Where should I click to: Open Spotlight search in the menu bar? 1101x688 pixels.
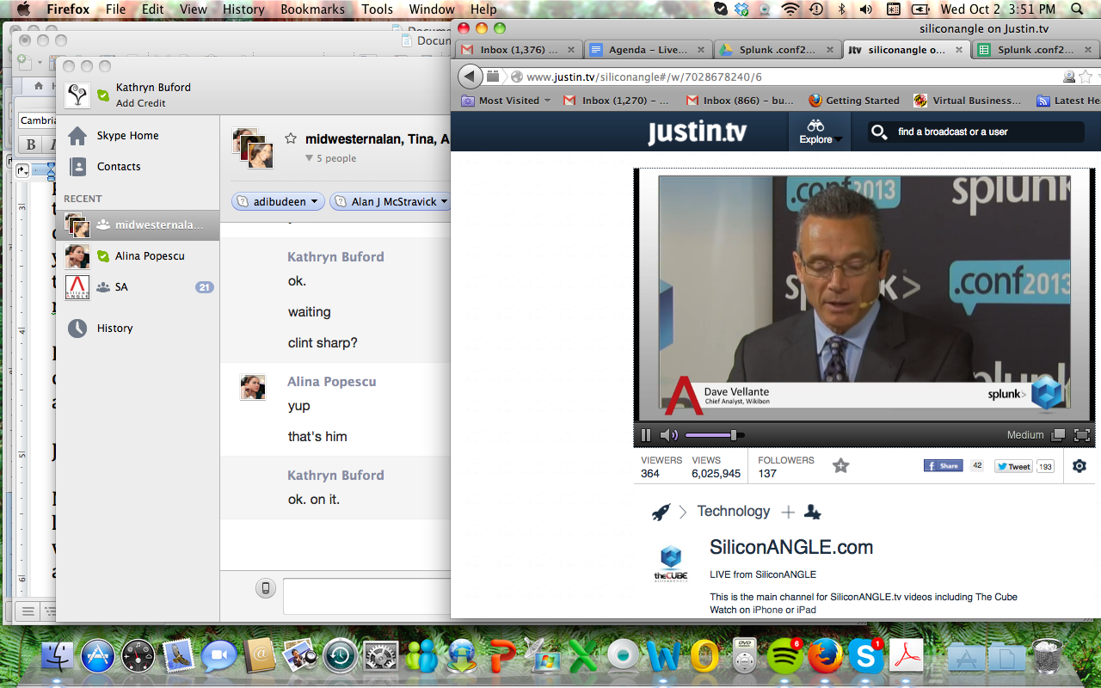coord(1078,9)
